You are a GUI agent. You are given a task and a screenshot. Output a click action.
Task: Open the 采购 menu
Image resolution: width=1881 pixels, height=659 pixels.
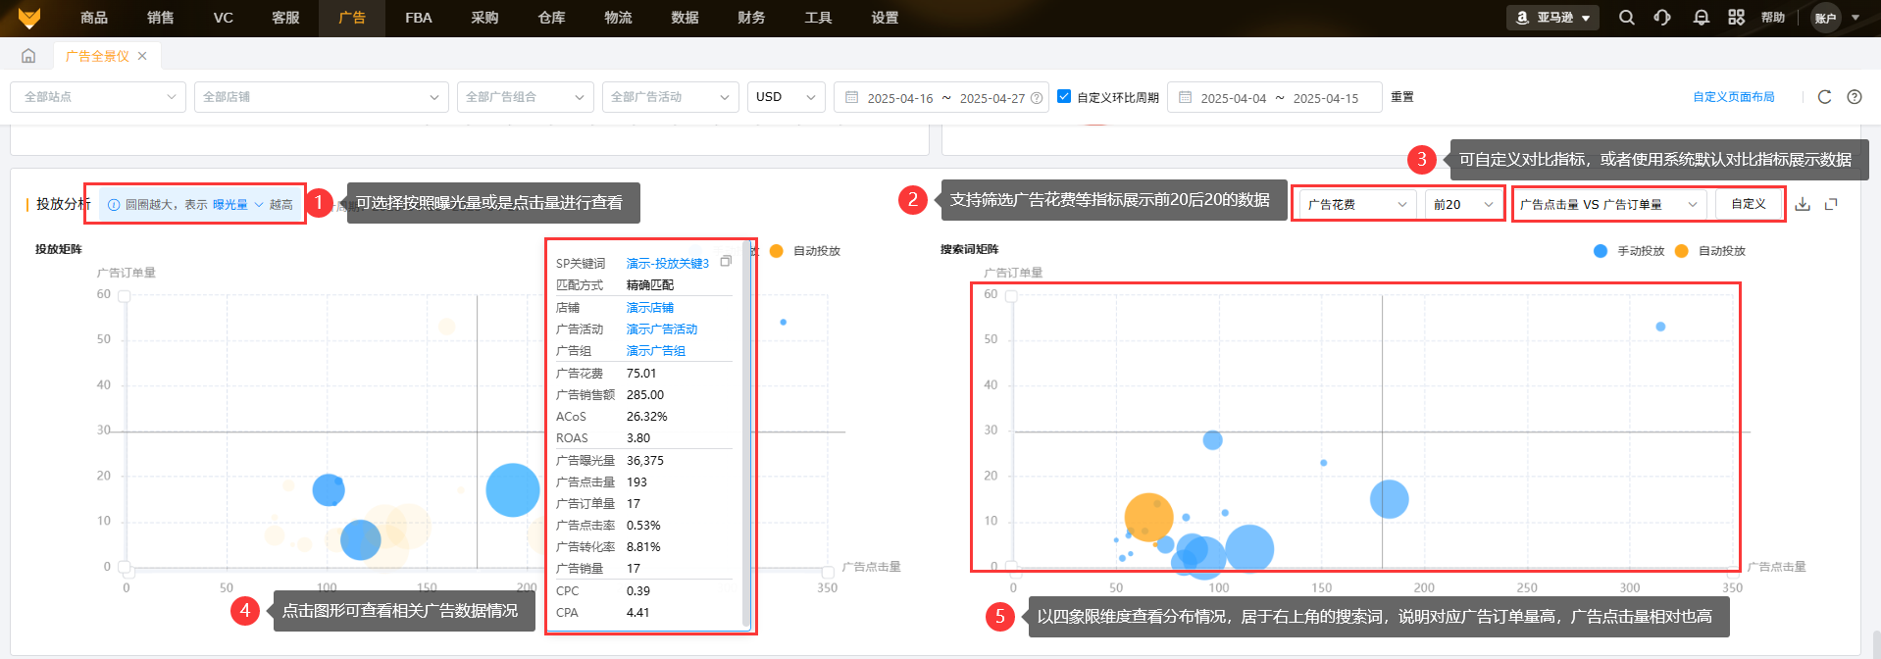coord(484,18)
